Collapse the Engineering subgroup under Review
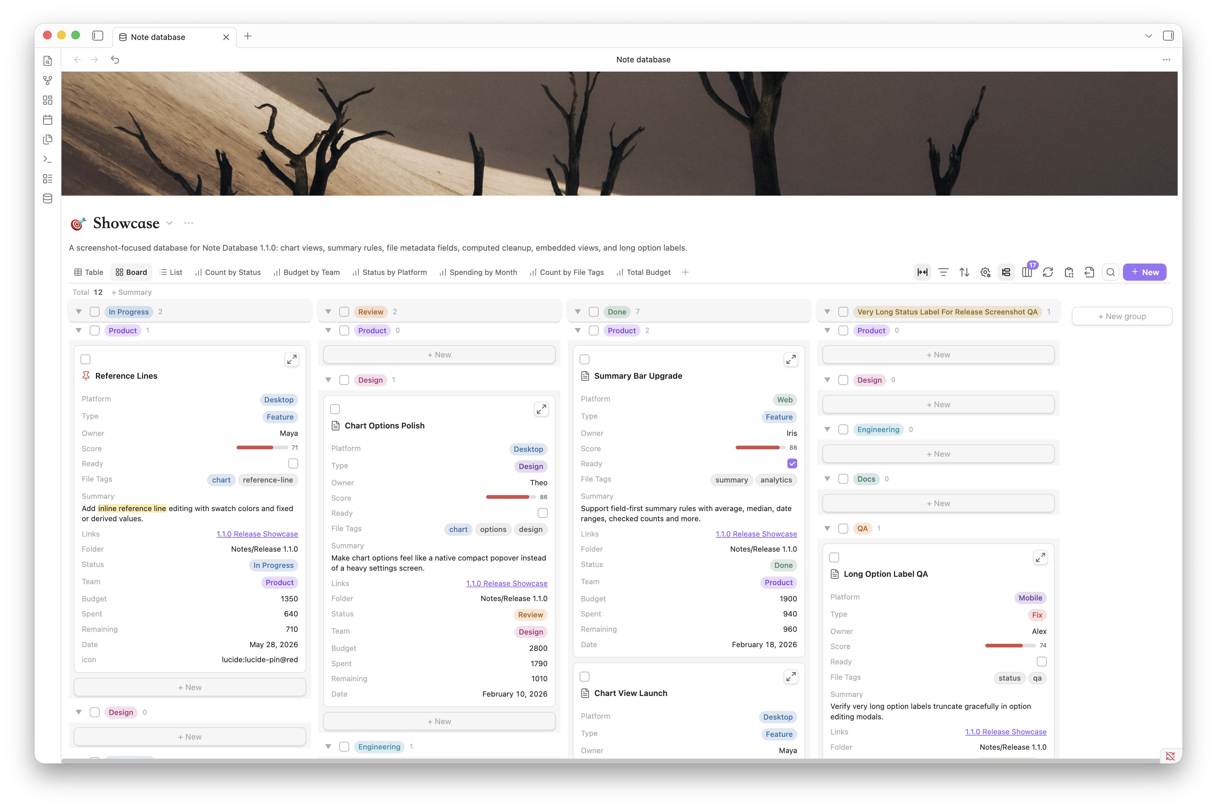The width and height of the screenshot is (1217, 809). pos(328,747)
